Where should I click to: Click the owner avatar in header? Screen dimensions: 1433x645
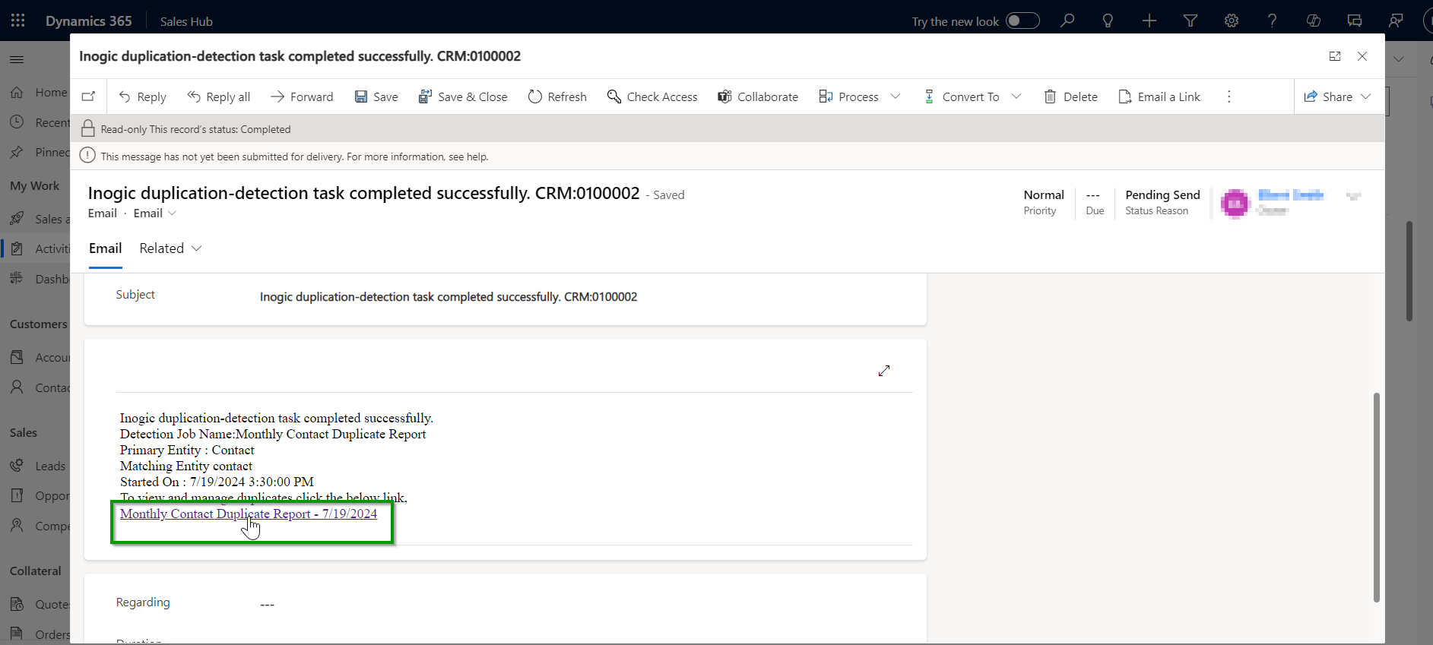(x=1235, y=203)
